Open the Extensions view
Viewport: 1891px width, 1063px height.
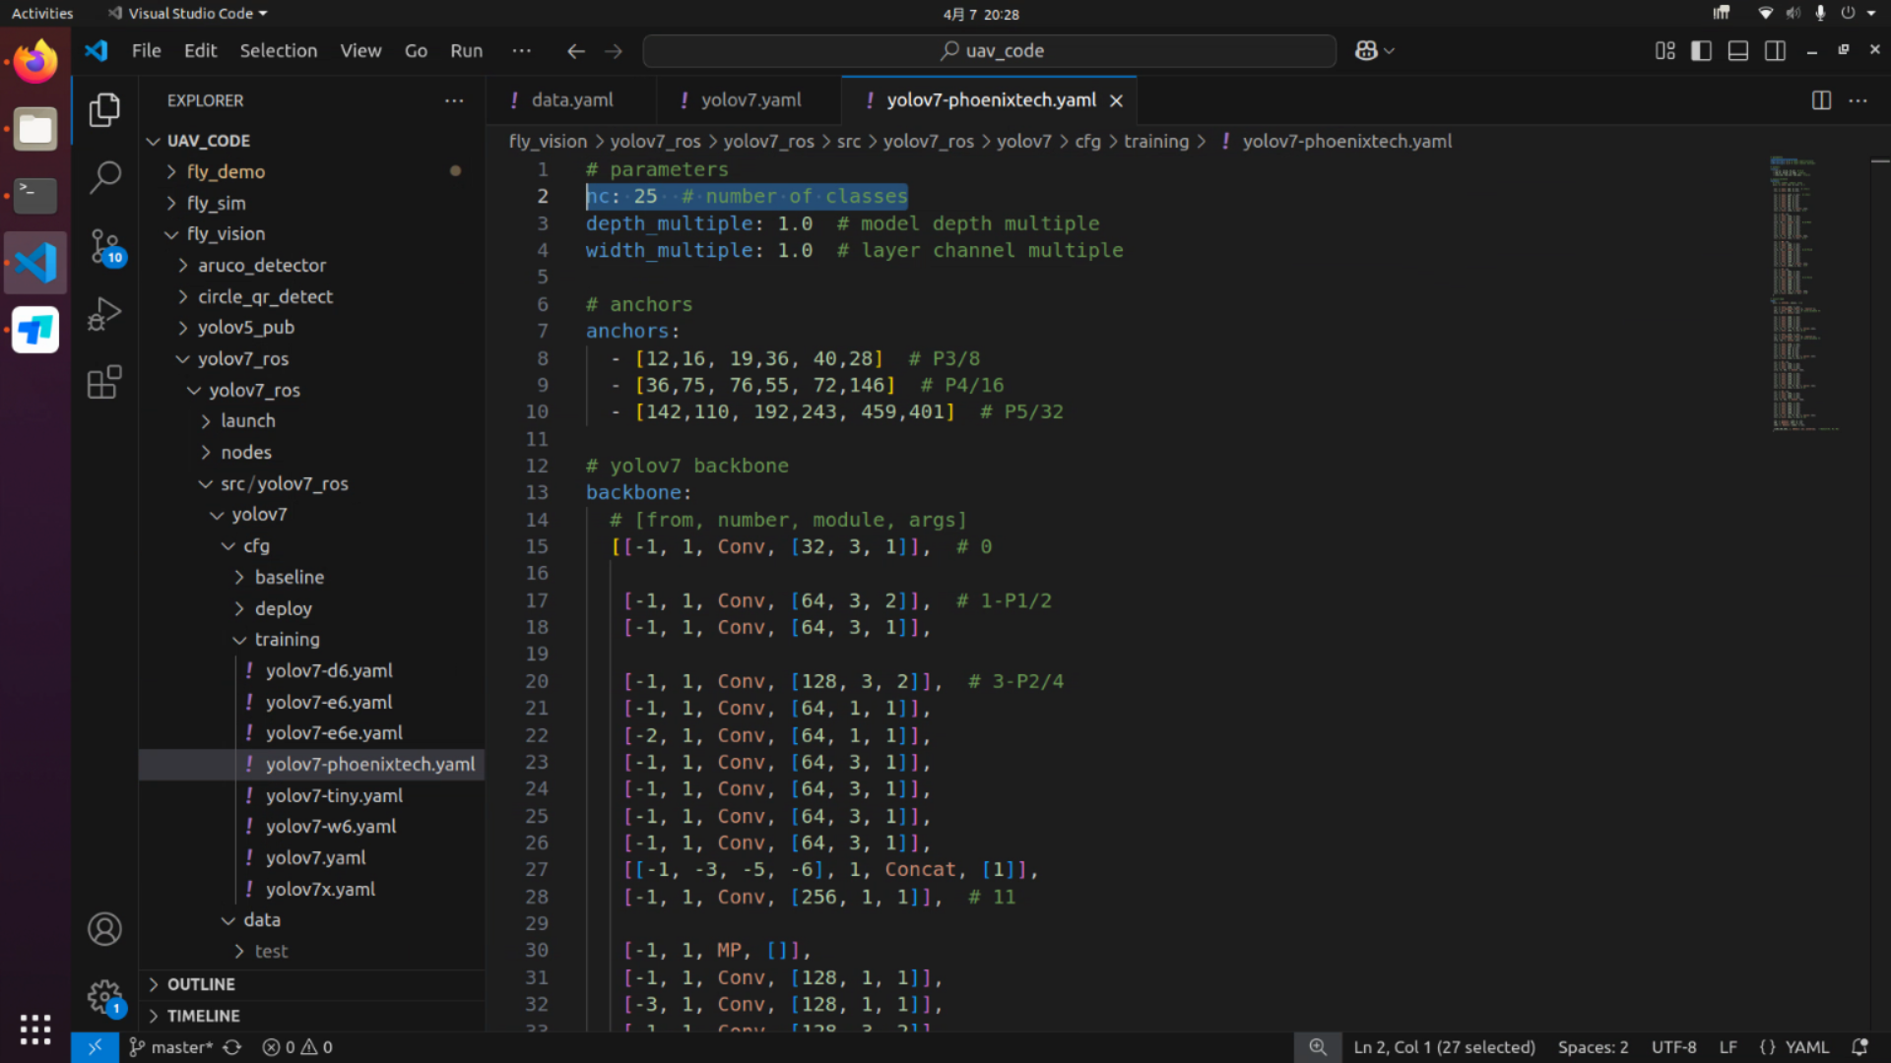[x=104, y=382]
